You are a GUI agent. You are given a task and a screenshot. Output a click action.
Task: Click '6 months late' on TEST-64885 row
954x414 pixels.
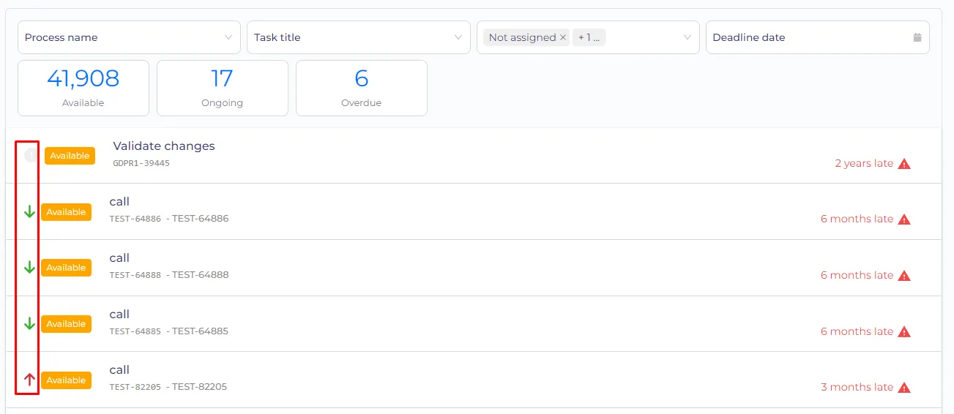tap(857, 331)
